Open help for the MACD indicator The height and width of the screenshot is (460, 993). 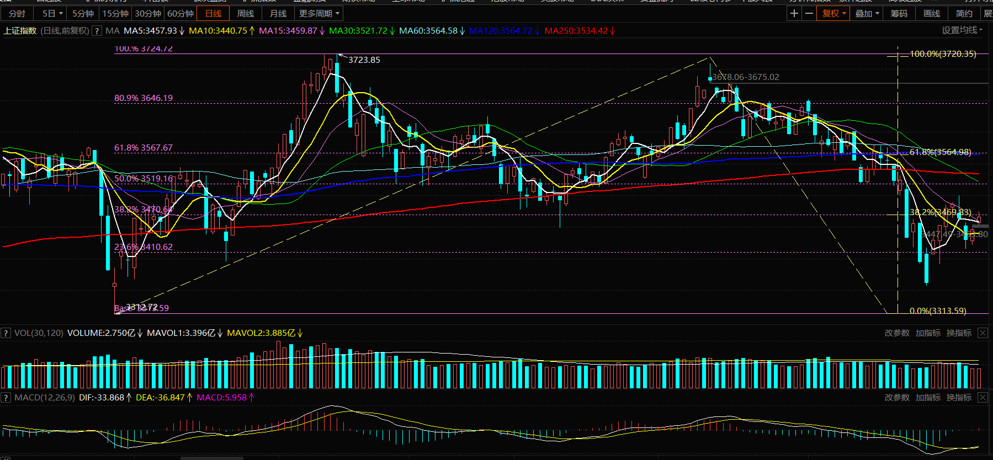[x=6, y=398]
